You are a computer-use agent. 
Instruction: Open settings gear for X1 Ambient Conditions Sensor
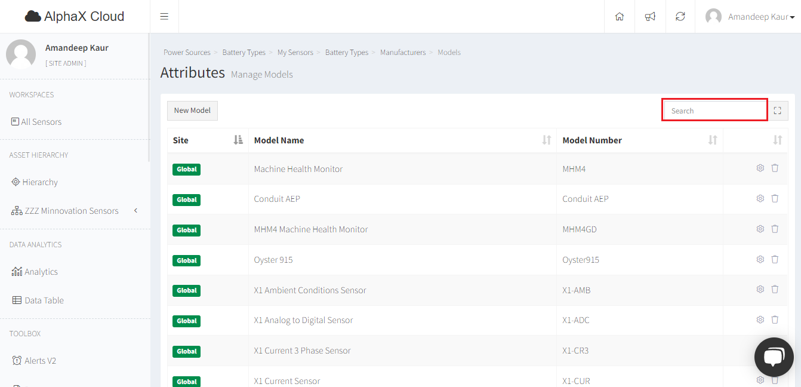tap(760, 290)
